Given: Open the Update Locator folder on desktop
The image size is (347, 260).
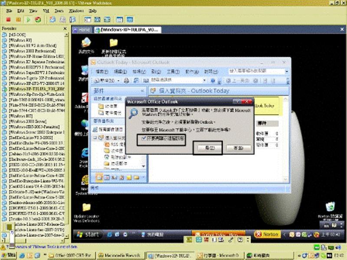Looking at the screenshot, I should click(x=86, y=208).
